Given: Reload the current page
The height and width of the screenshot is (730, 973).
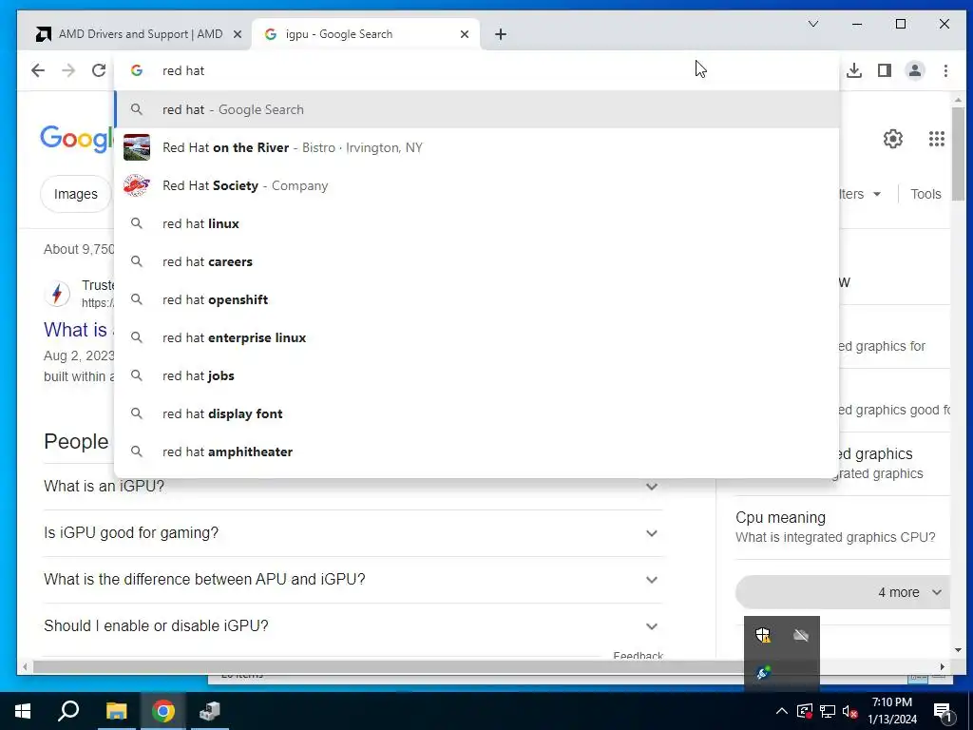Looking at the screenshot, I should click(x=99, y=70).
